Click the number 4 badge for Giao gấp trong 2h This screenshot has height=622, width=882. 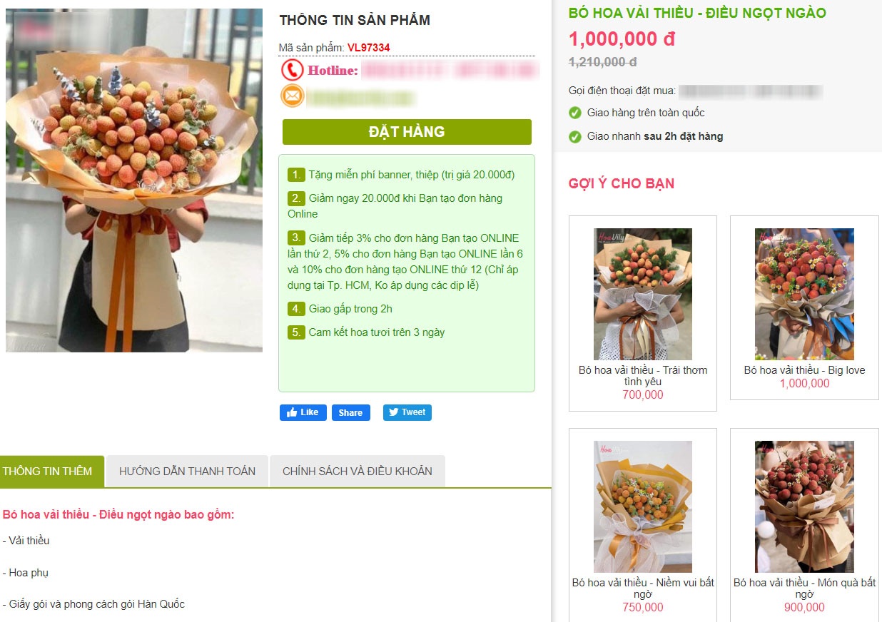(x=296, y=309)
